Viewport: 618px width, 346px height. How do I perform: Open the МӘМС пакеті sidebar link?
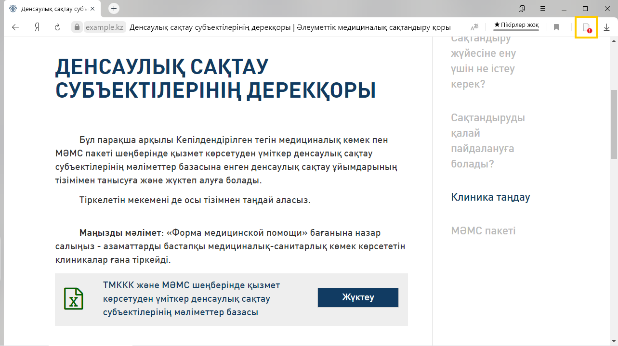tap(483, 231)
